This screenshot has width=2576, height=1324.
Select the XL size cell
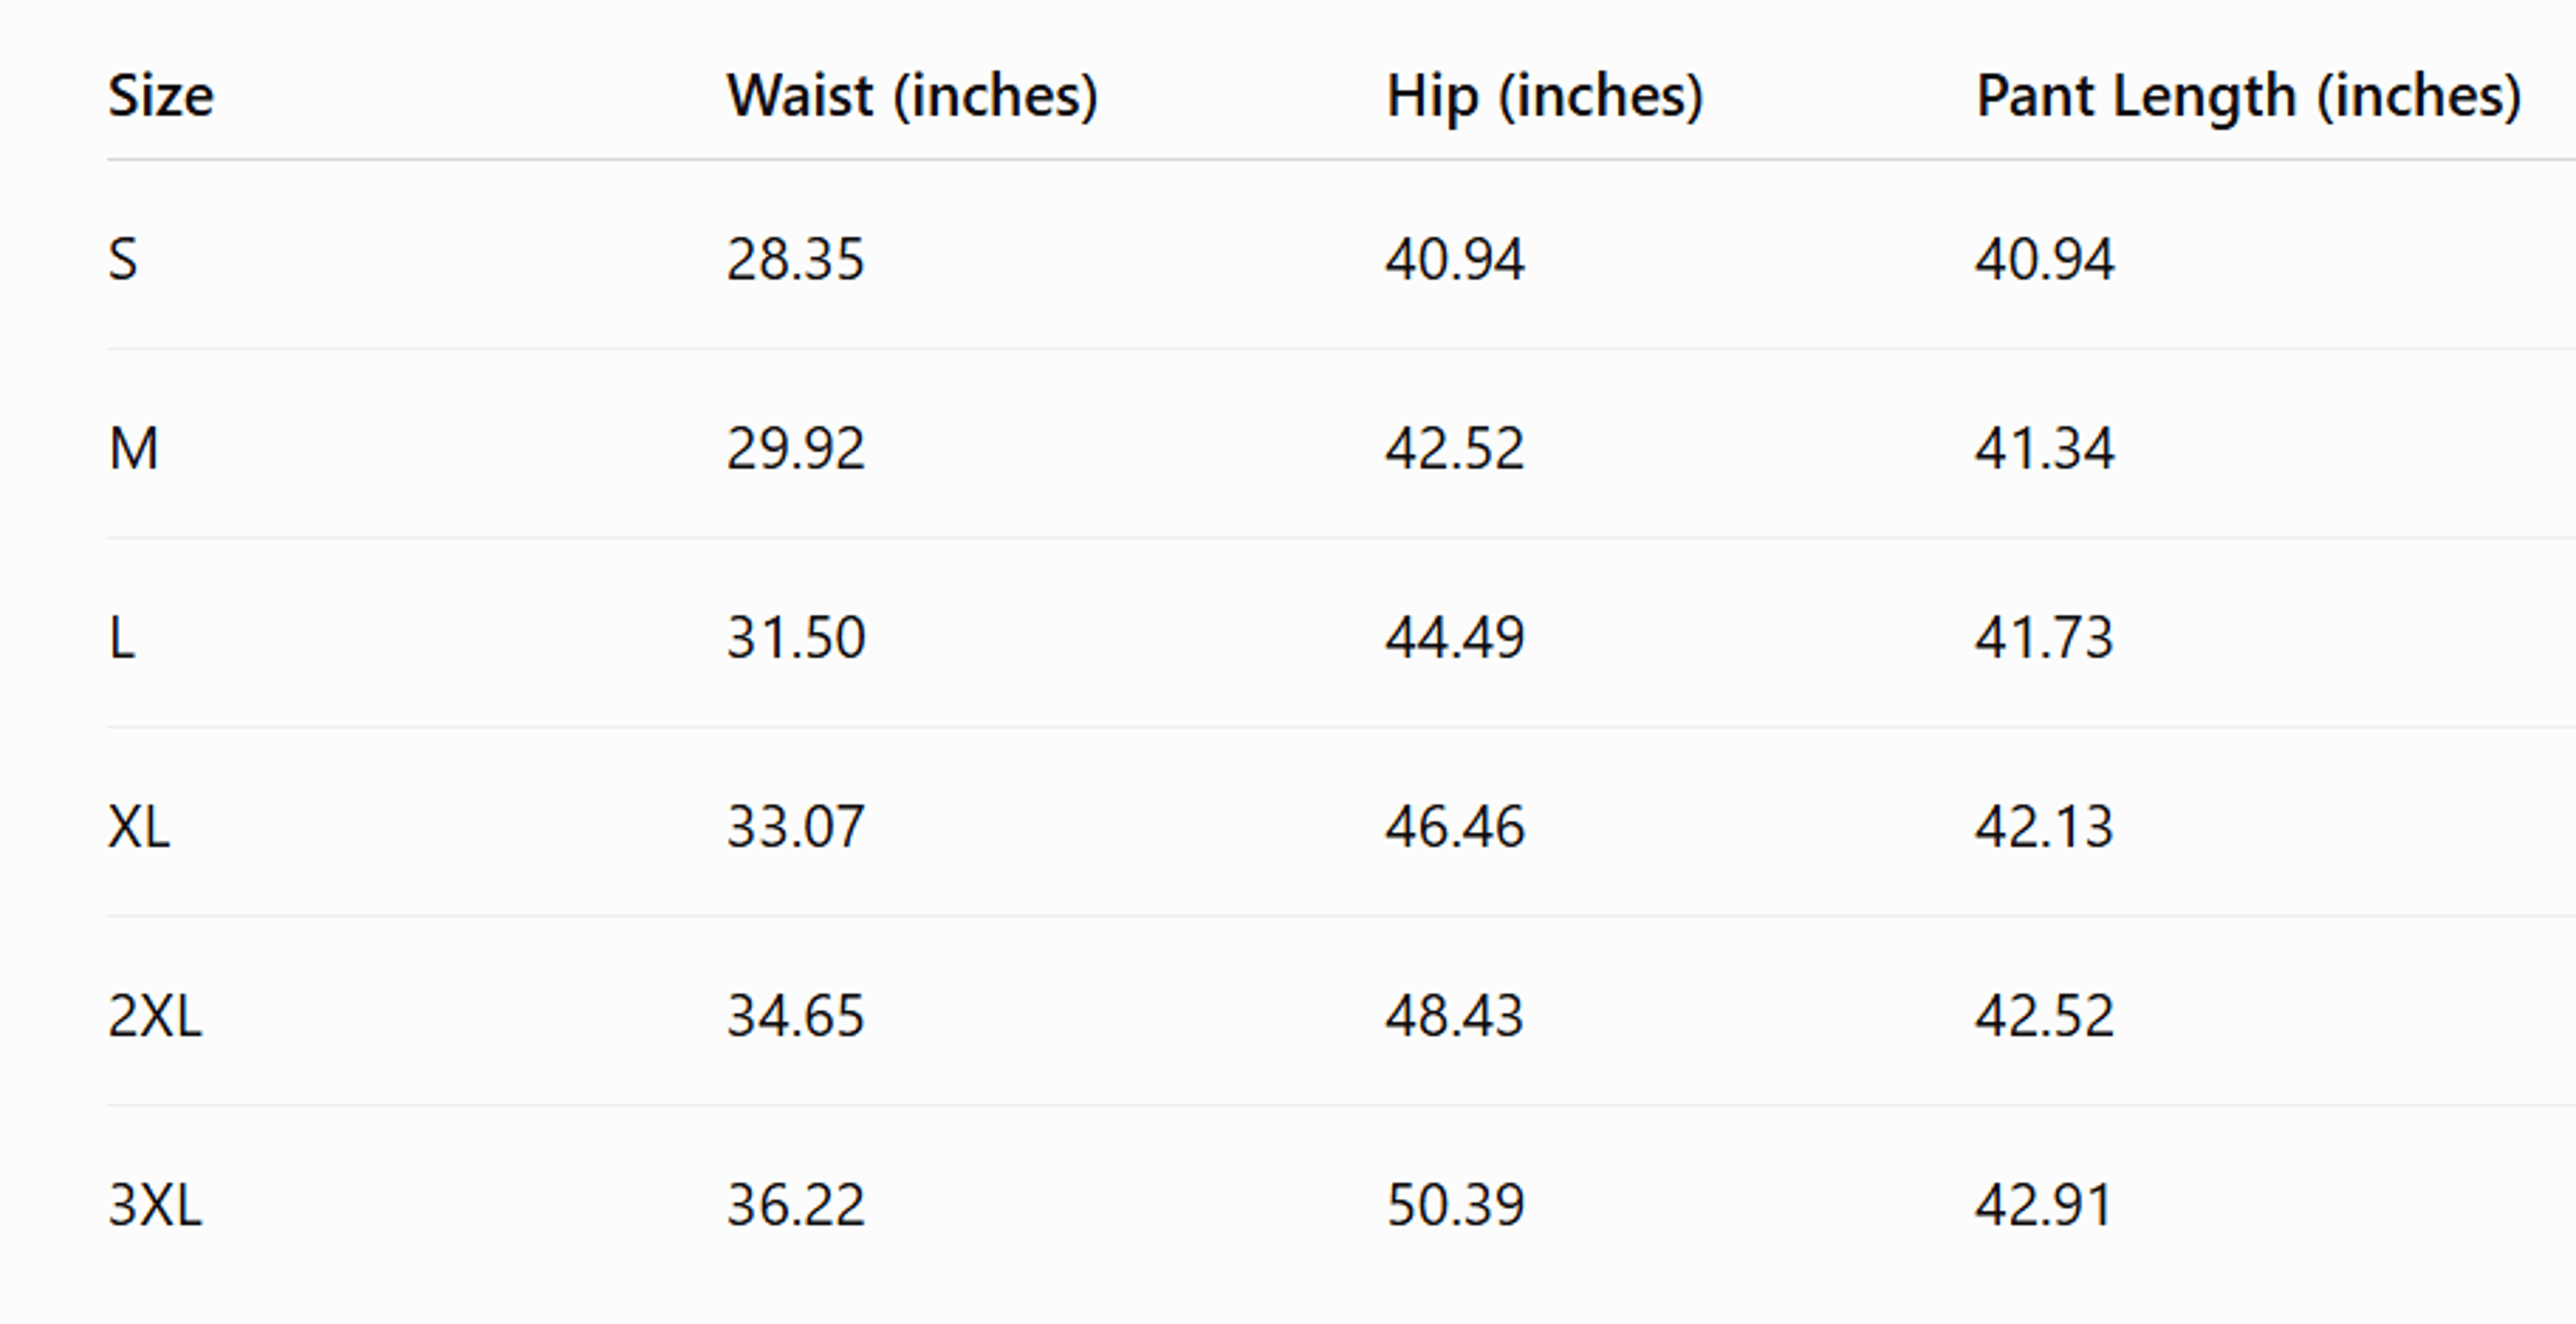[139, 826]
